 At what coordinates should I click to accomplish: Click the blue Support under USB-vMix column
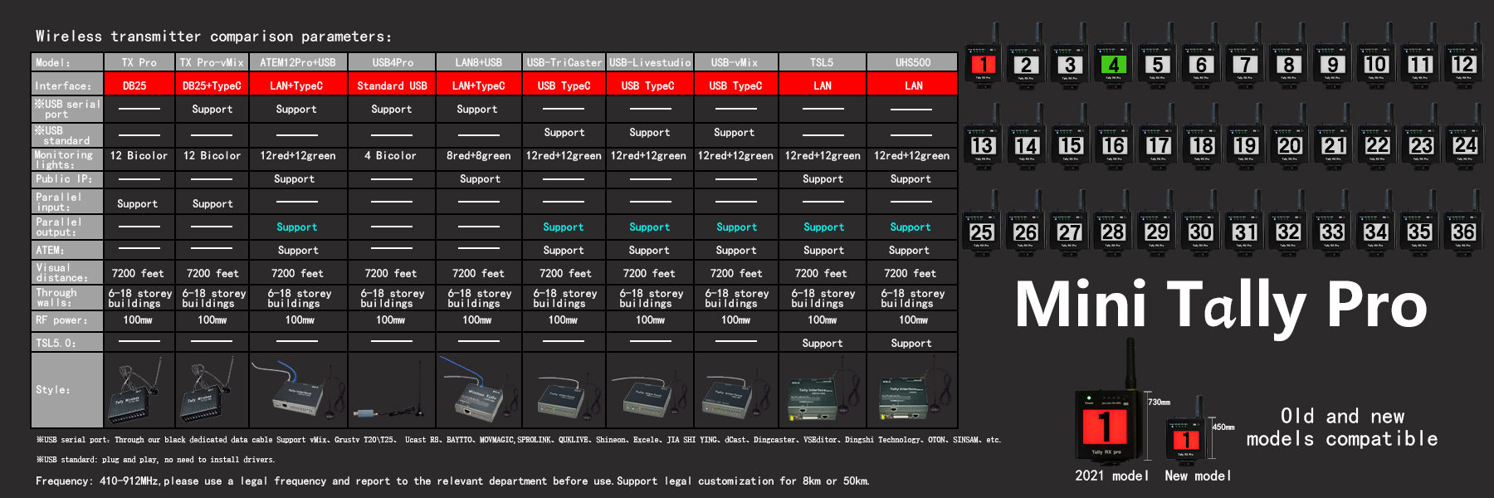[x=736, y=227]
